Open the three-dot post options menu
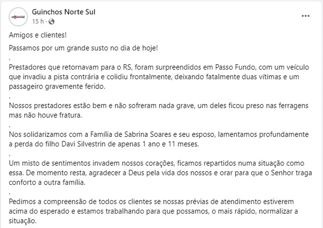The width and height of the screenshot is (323, 228). click(306, 16)
